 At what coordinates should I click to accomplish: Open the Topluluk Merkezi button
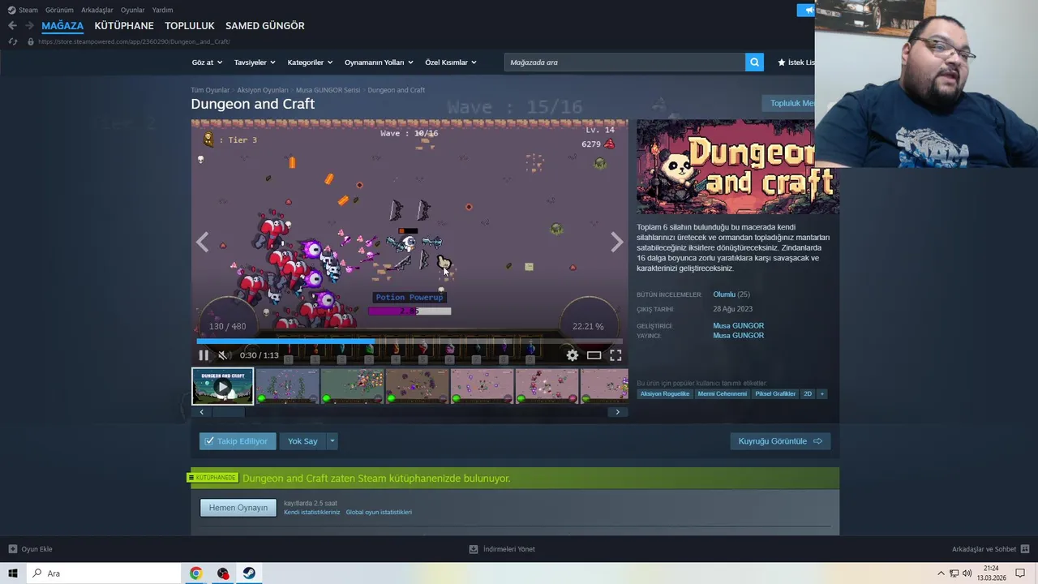coord(788,103)
